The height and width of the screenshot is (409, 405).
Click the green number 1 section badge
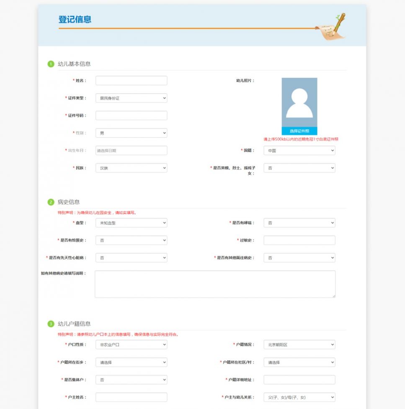[51, 64]
